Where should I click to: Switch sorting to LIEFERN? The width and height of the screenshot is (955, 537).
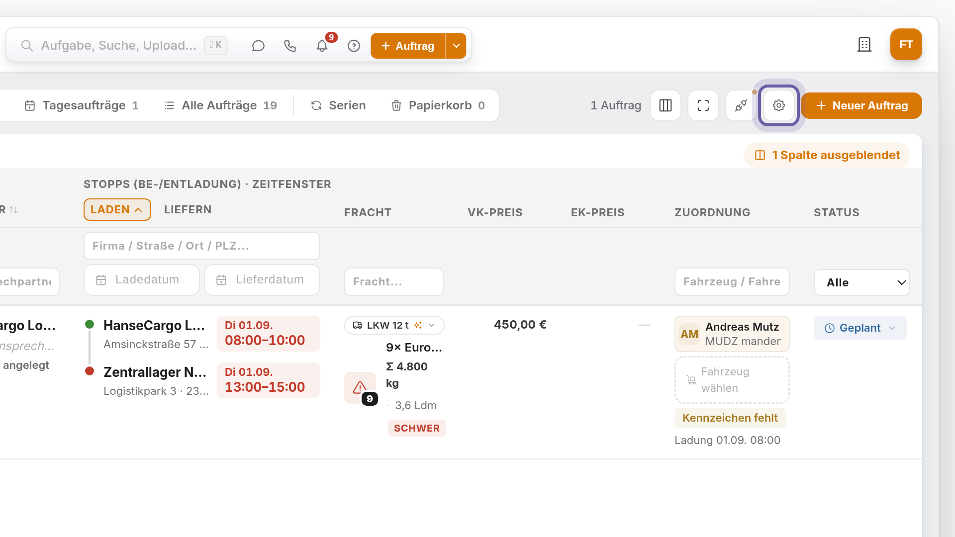point(188,210)
